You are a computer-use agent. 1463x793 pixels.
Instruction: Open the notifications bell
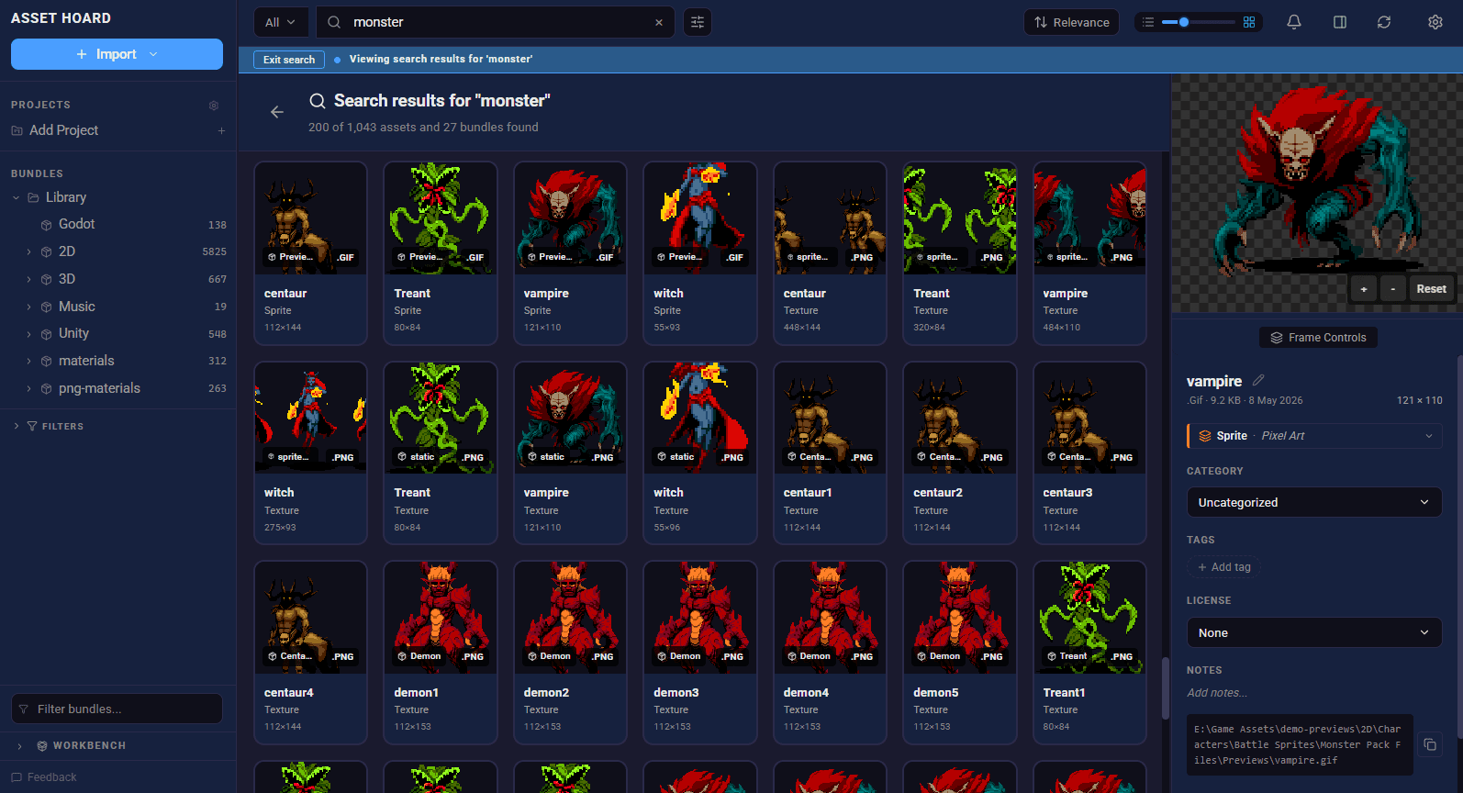1294,22
